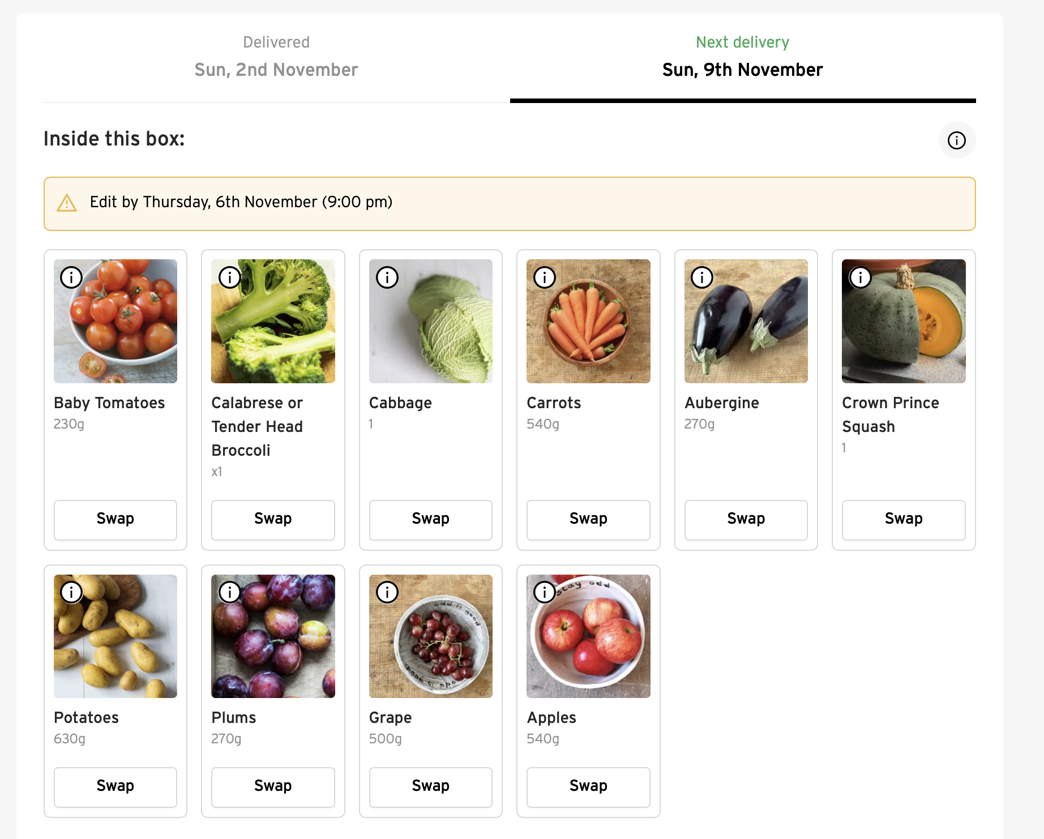Swap the Apples item
1044x839 pixels.
point(588,786)
